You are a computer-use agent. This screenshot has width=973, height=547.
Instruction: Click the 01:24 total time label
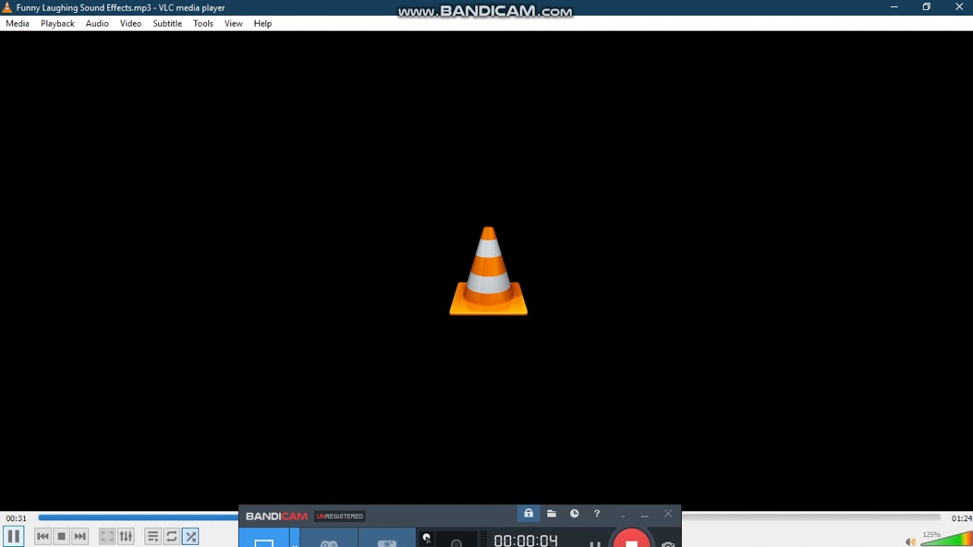(961, 518)
